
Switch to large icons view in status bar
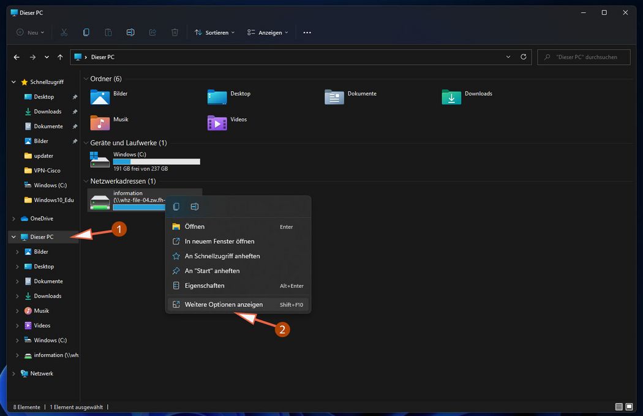(629, 407)
